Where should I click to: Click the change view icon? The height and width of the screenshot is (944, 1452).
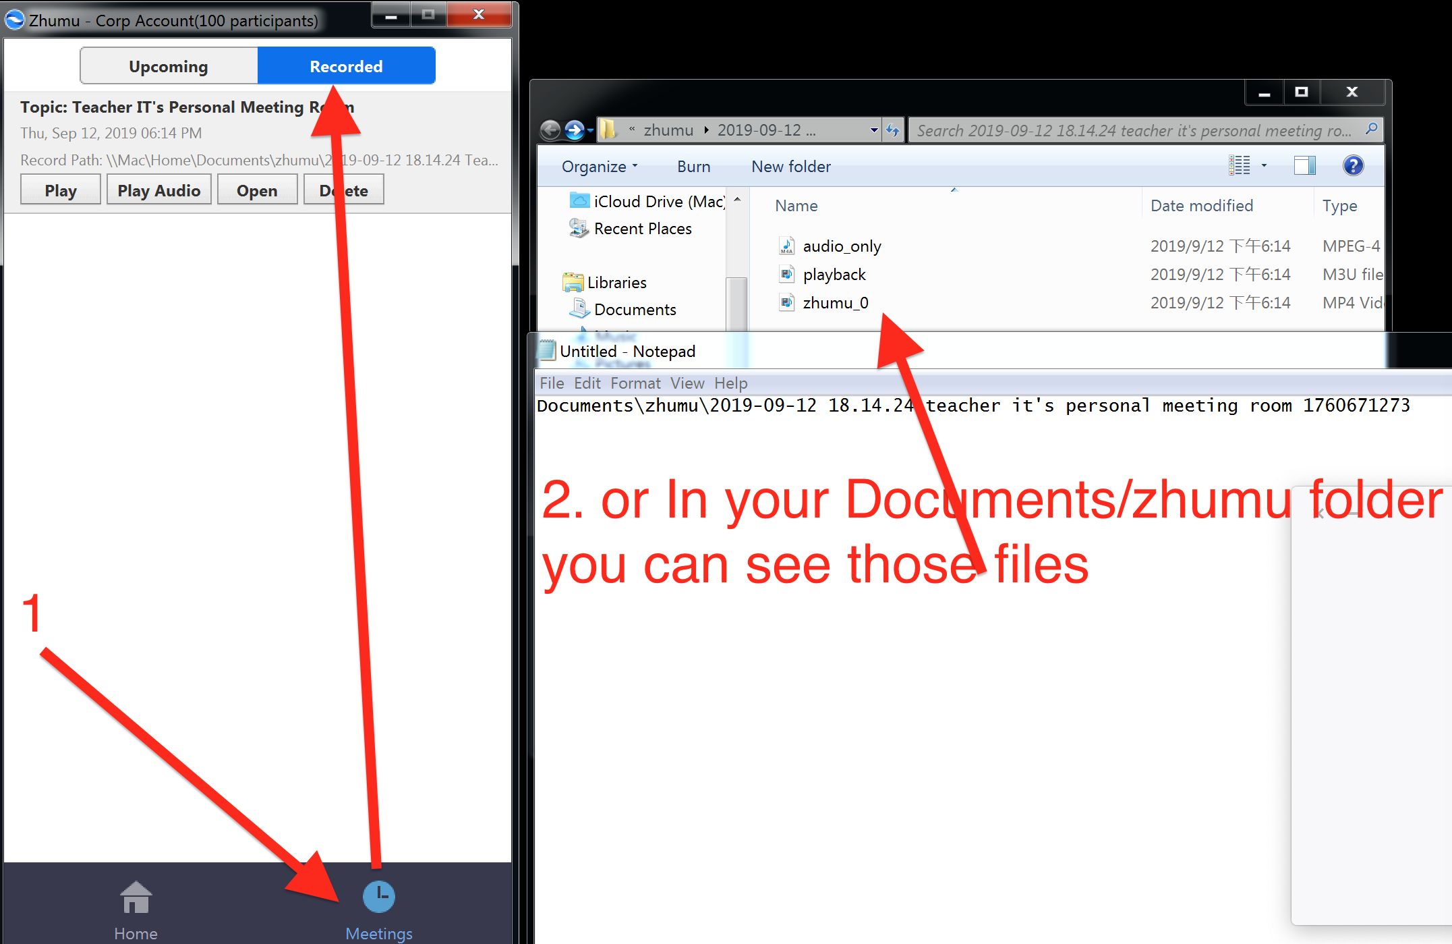tap(1239, 165)
